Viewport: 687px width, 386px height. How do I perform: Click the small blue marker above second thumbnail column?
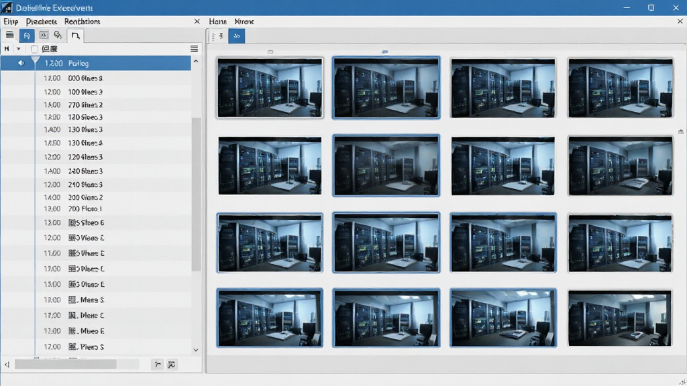[x=384, y=52]
